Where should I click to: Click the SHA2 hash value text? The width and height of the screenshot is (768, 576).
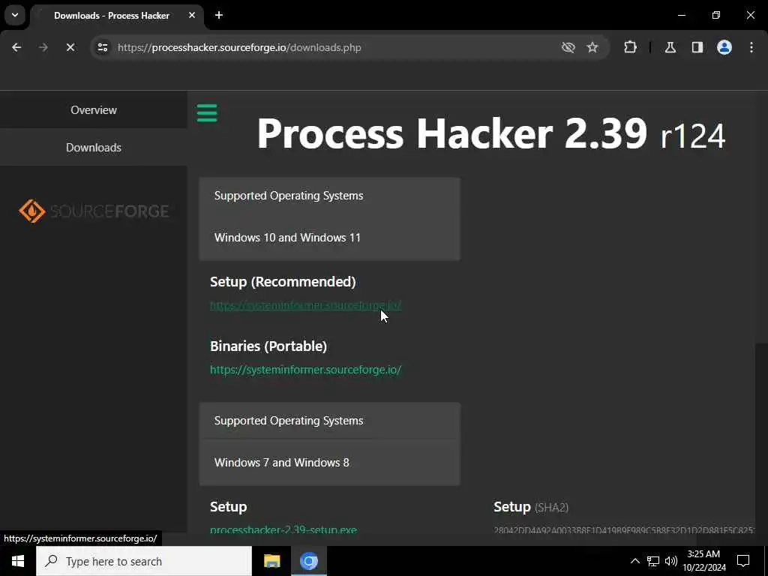625,530
